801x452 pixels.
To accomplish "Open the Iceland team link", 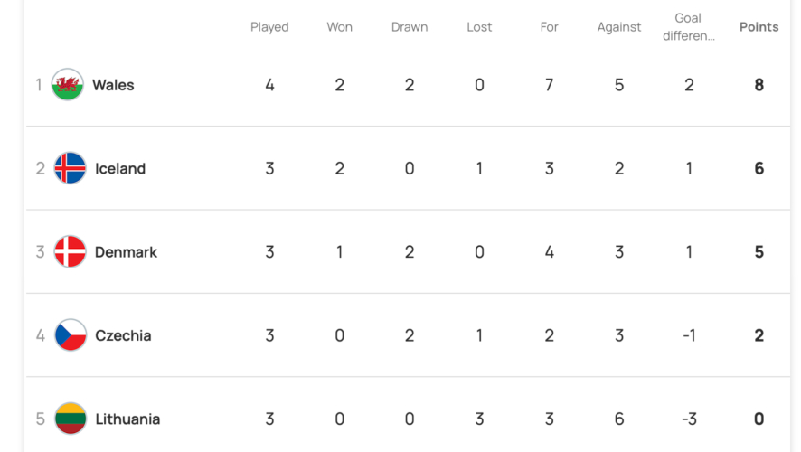I will click(x=120, y=168).
